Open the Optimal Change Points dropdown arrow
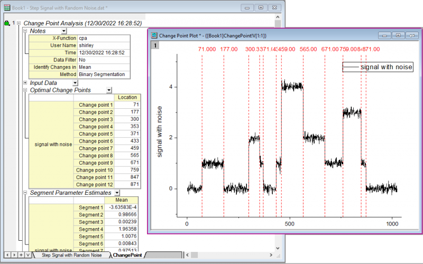This screenshot has width=423, height=264. click(109, 90)
